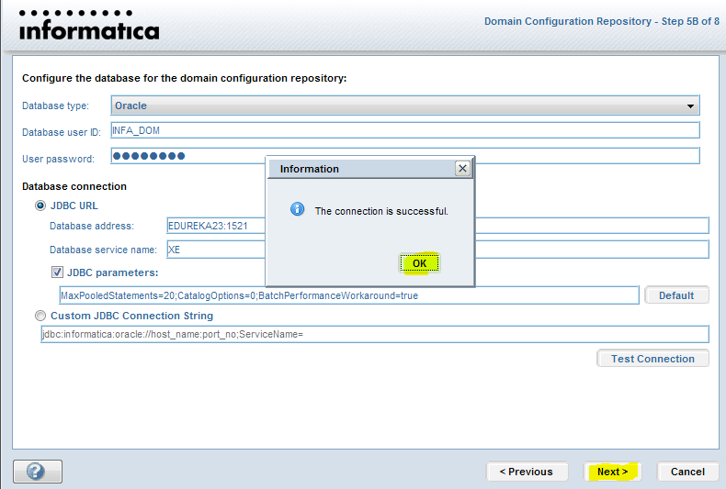Toggle the JDBC parameters checkbox
This screenshot has width=726, height=489.
[x=58, y=272]
